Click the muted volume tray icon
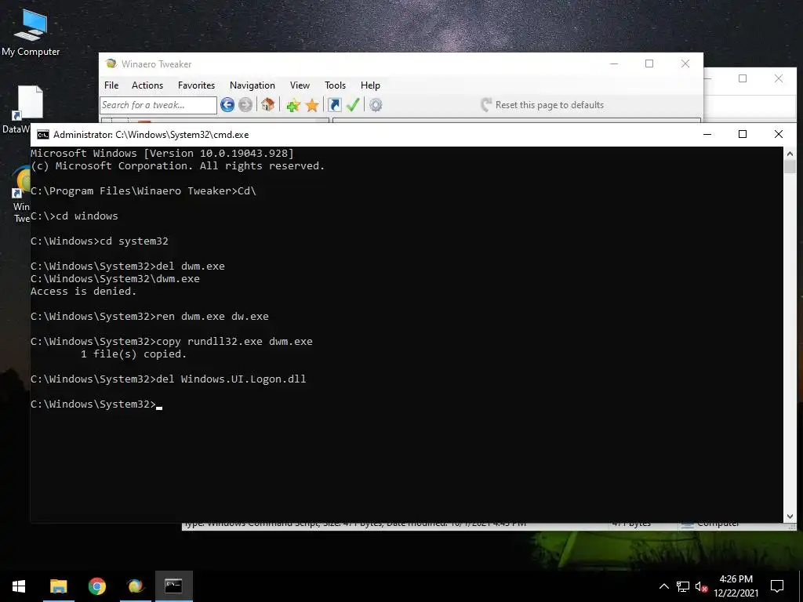 coord(702,586)
